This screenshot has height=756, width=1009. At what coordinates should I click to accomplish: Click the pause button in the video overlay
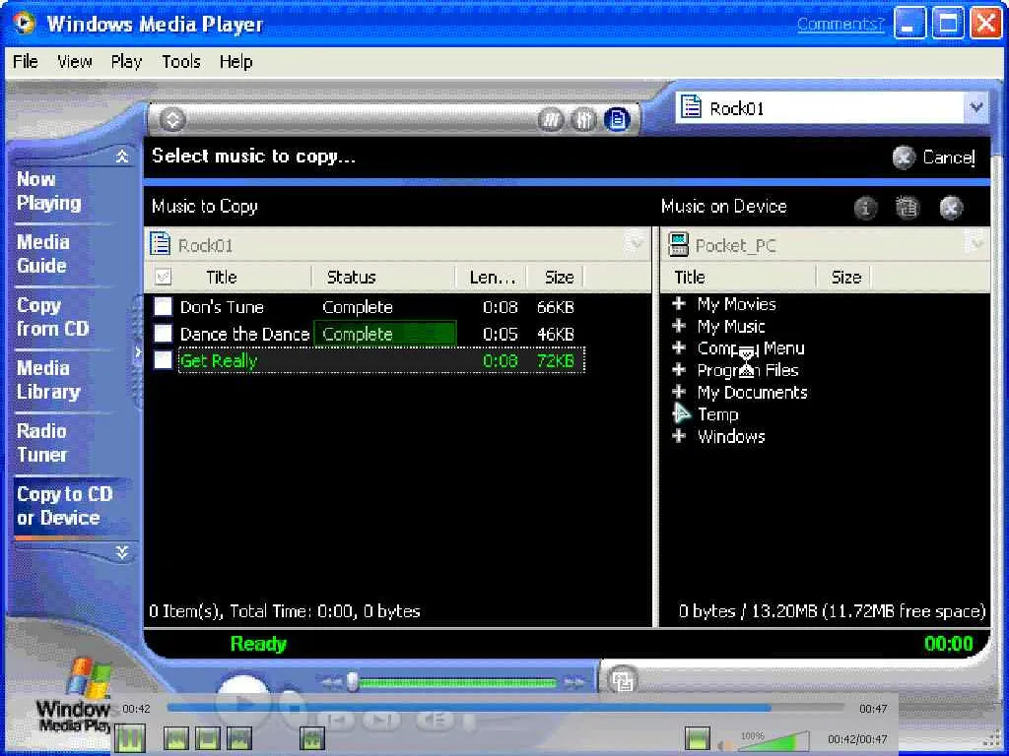(x=130, y=738)
